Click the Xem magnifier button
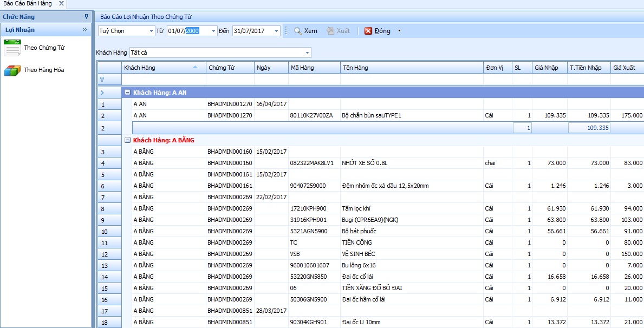The height and width of the screenshot is (328, 644). pos(305,31)
